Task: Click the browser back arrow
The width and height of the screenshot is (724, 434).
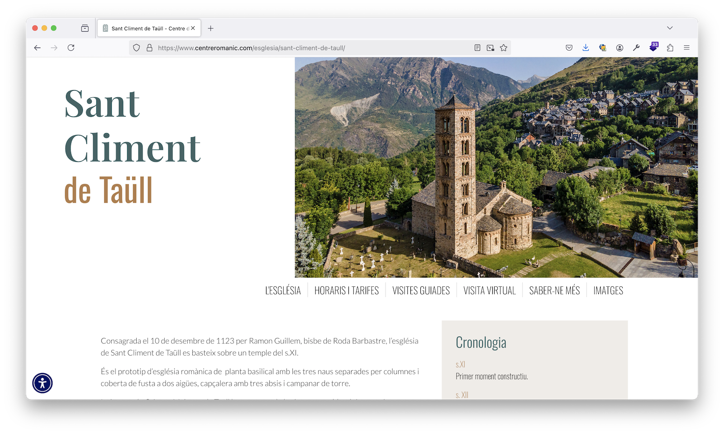Action: [38, 48]
